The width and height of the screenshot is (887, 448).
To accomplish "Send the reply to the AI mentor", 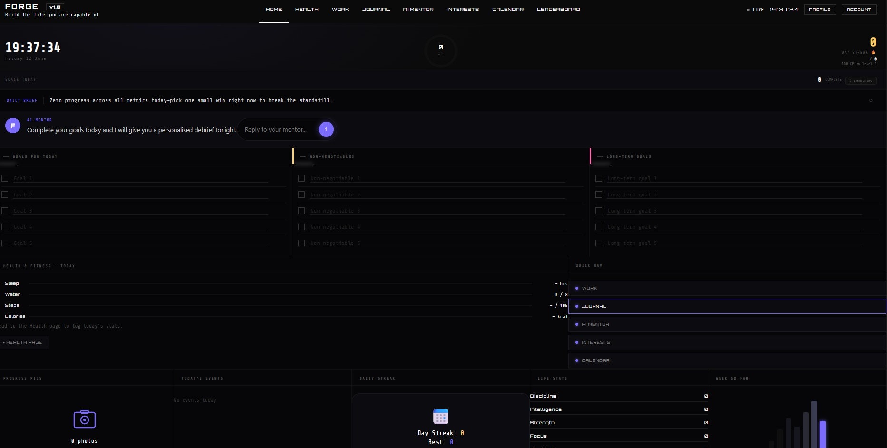I will 326,129.
